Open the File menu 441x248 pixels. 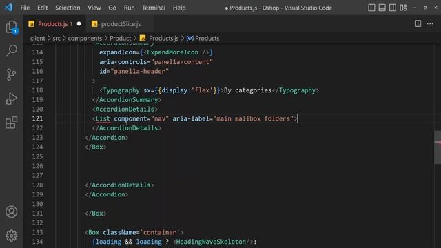pos(25,8)
